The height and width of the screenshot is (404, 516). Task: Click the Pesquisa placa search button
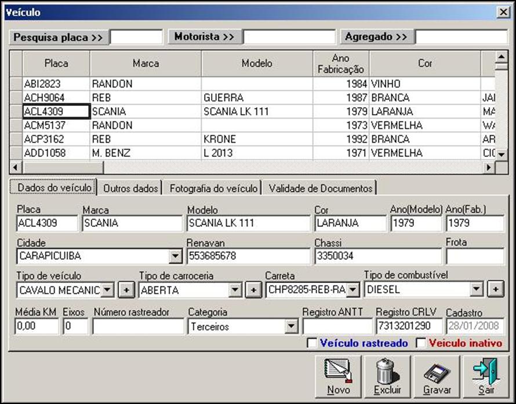(x=58, y=36)
